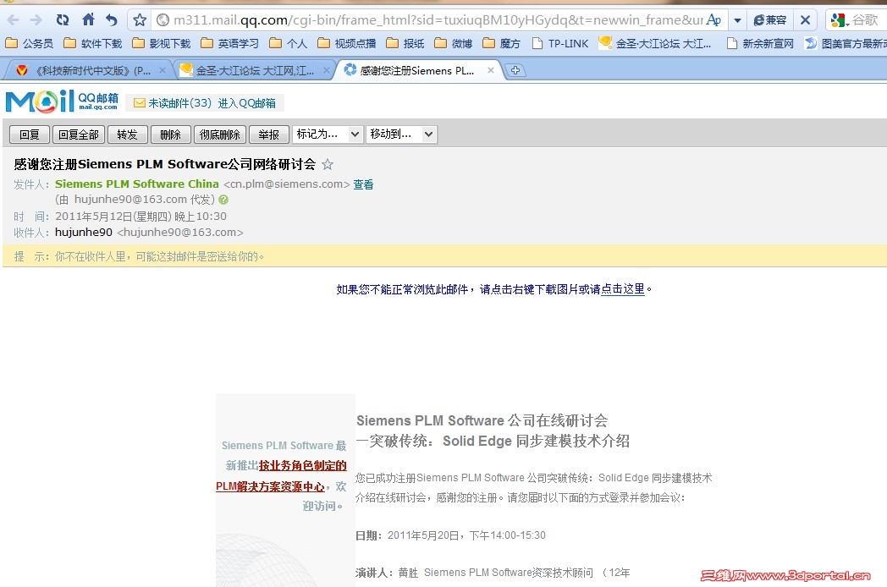The height and width of the screenshot is (587, 887).
Task: Open the 新余新宣网 bookmark
Action: coord(760,43)
